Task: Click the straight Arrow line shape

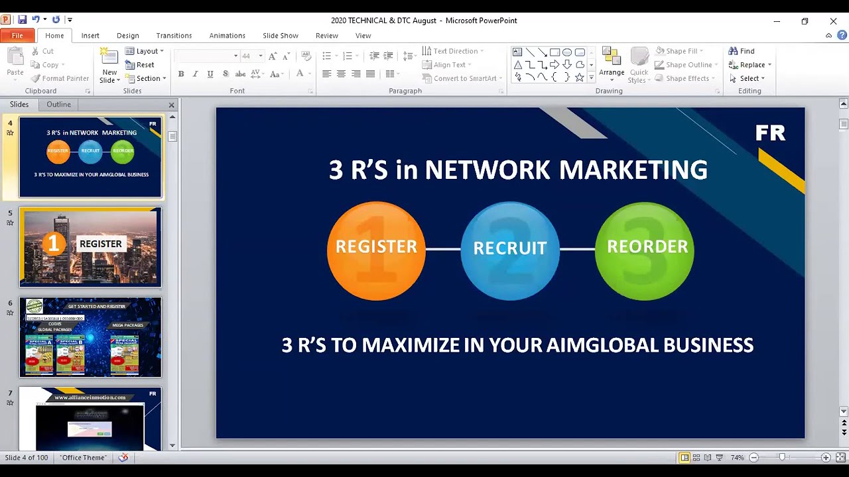Action: (x=542, y=52)
